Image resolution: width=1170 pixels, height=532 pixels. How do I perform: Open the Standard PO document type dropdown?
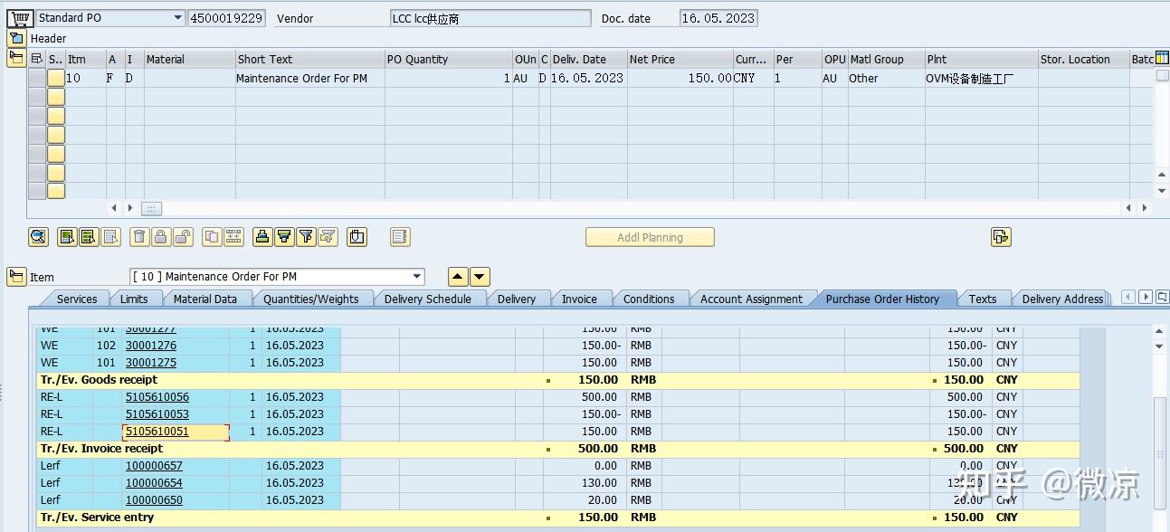click(177, 17)
